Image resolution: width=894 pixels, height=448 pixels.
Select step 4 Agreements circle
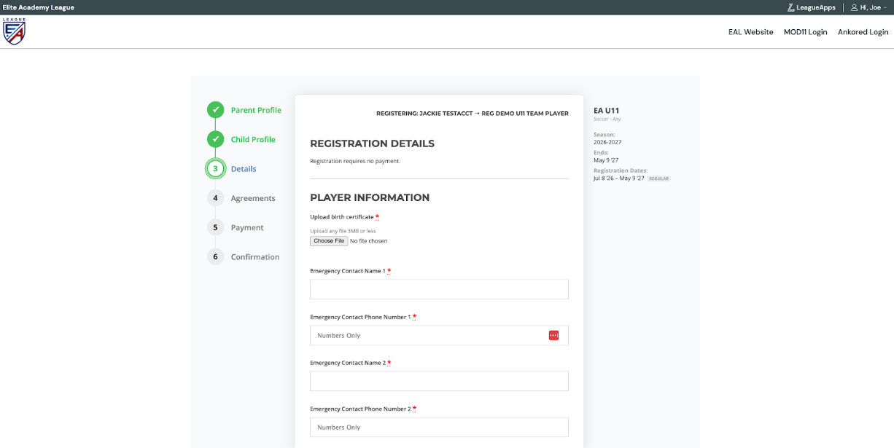point(215,198)
